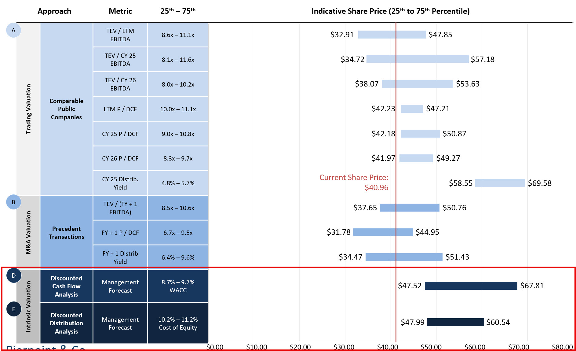Click the circled letter D badge
576x351 pixels.
(14, 275)
